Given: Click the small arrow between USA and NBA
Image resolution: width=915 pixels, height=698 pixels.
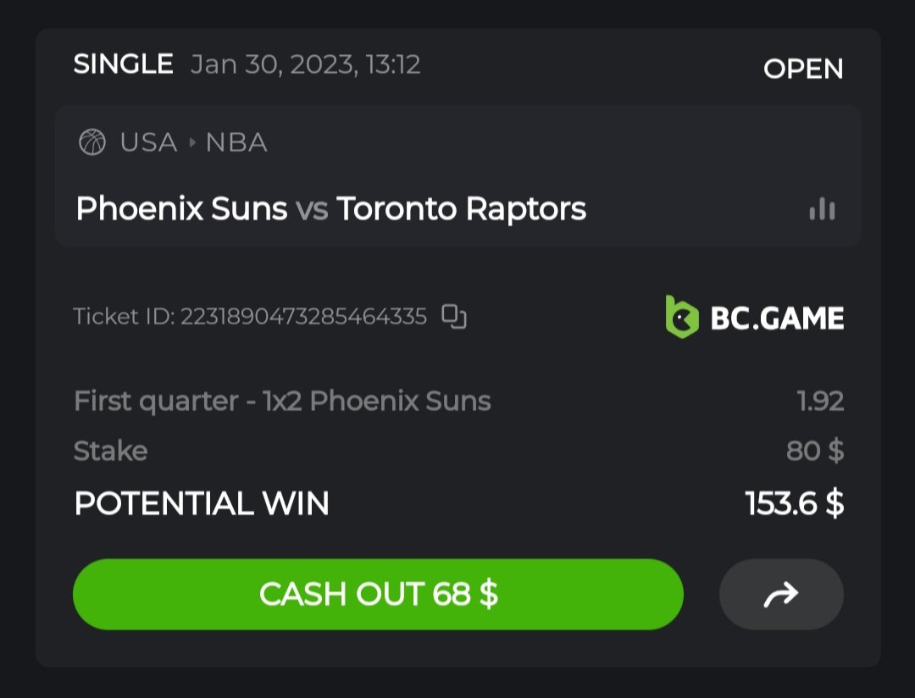Looking at the screenshot, I should [x=191, y=142].
